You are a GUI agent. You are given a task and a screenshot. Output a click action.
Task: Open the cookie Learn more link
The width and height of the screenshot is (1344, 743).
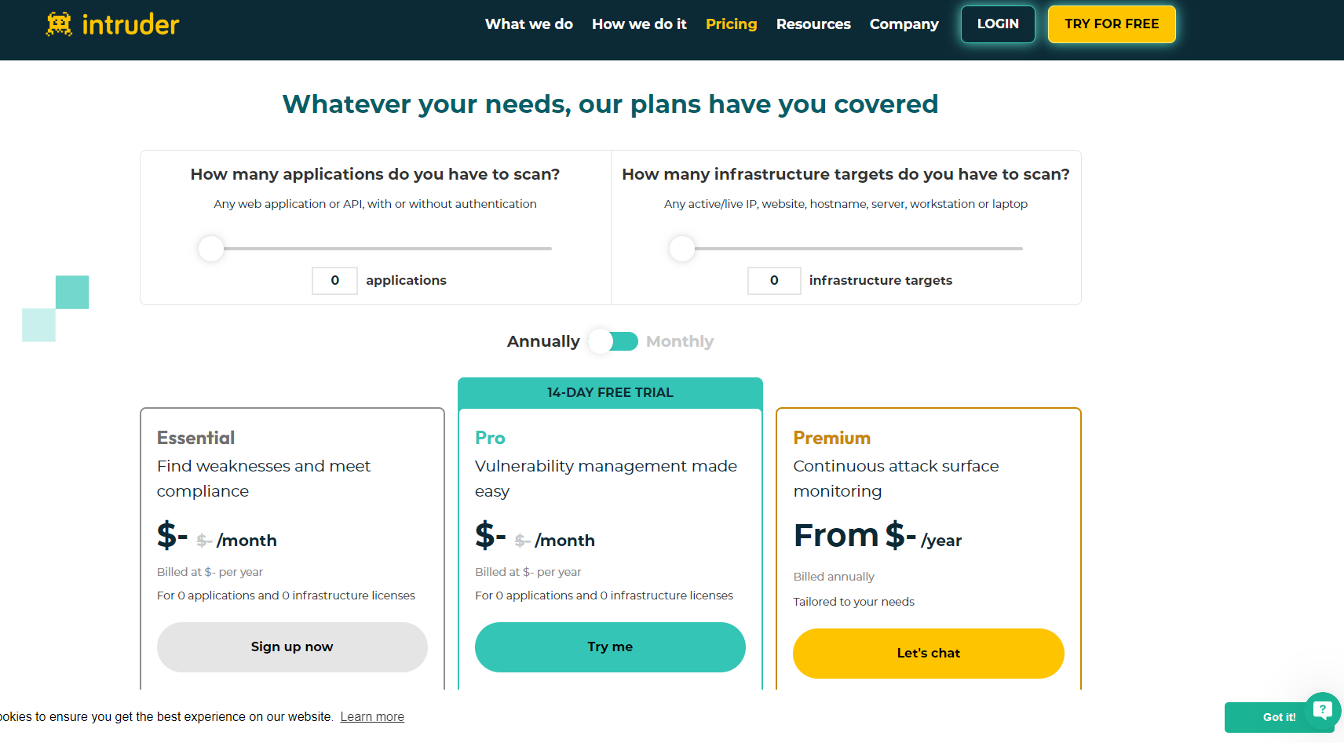[372, 716]
